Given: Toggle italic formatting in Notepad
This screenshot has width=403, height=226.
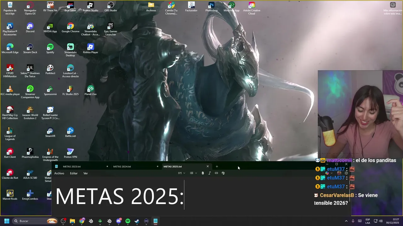Looking at the screenshot, I should pyautogui.click(x=209, y=173).
